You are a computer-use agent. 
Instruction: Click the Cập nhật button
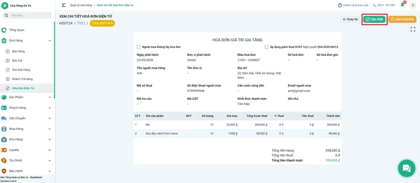pos(374,19)
